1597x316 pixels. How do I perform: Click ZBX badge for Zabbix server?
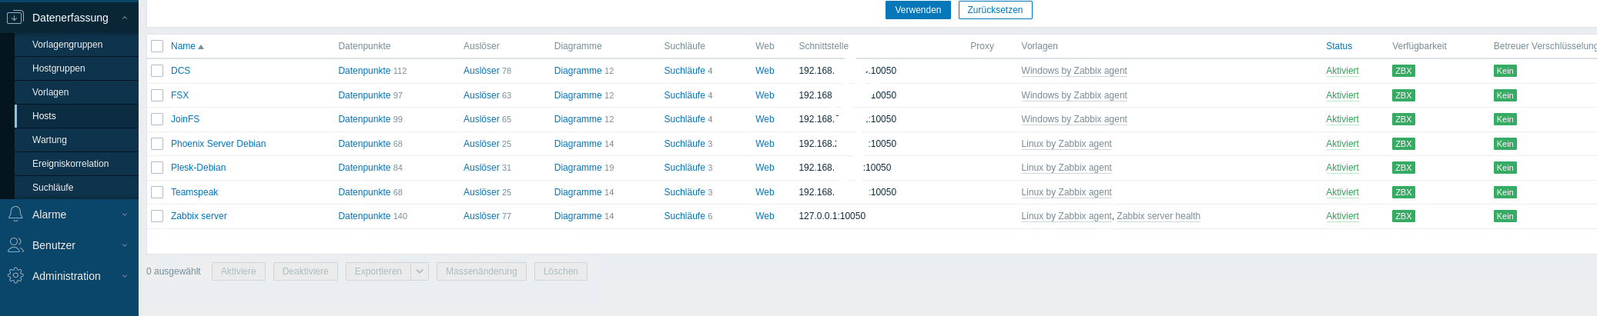tap(1403, 216)
